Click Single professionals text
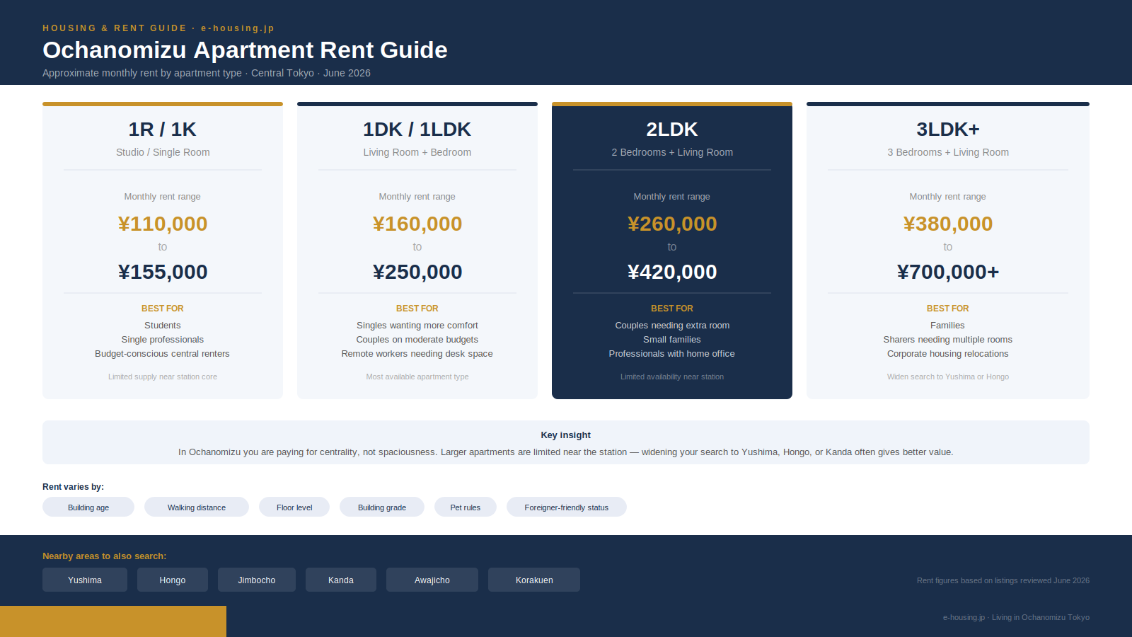 coord(163,340)
